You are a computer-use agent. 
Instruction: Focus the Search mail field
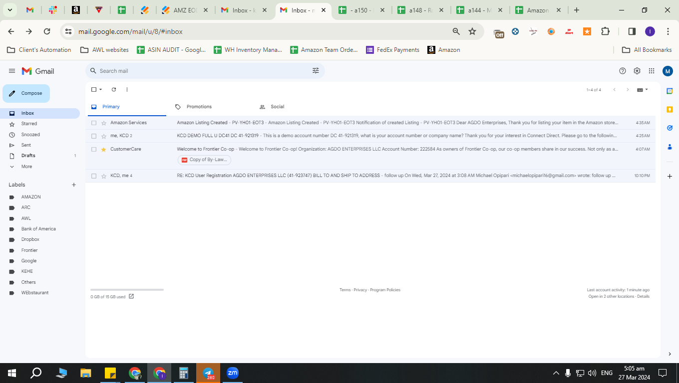pyautogui.click(x=204, y=71)
